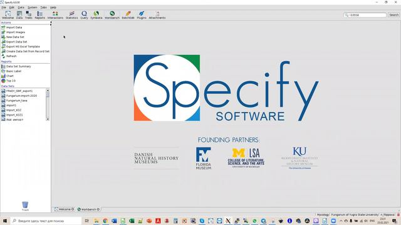
Task: Click Export Data Set action
Action: click(14, 42)
